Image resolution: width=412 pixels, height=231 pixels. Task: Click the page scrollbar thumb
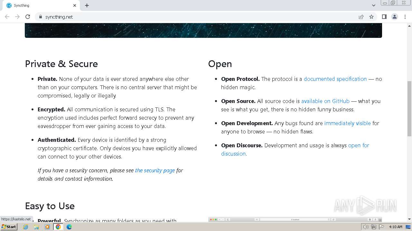(x=409, y=109)
